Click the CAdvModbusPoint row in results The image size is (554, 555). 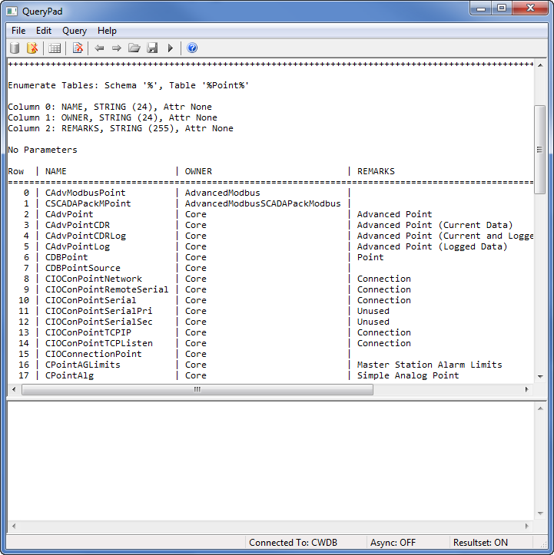(x=85, y=193)
